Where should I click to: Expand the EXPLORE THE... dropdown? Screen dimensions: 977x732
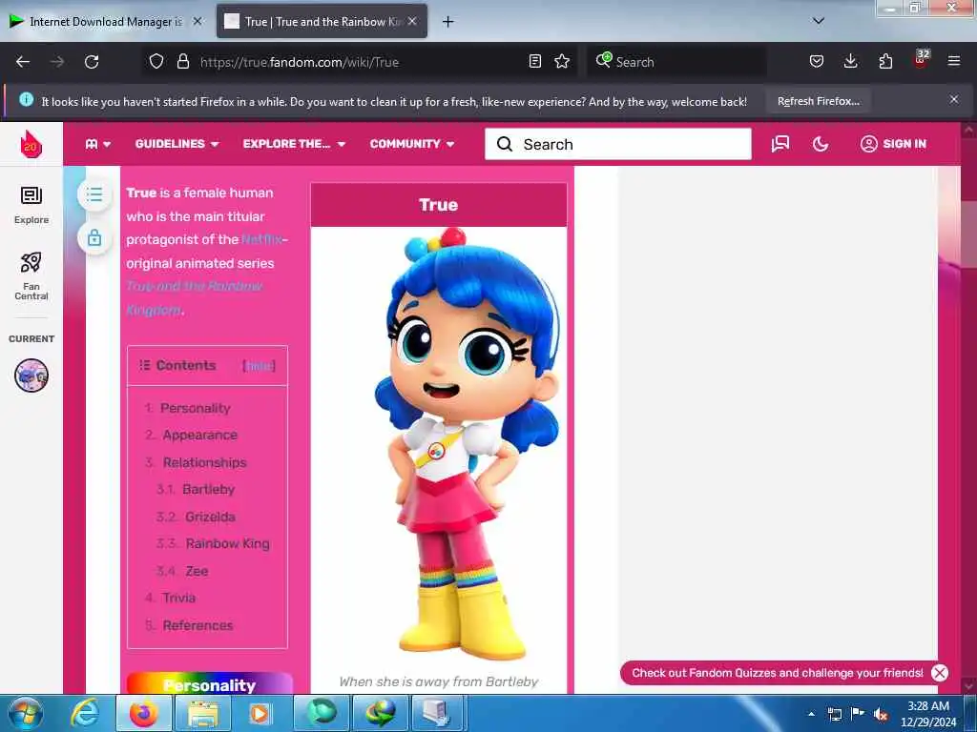click(x=294, y=144)
